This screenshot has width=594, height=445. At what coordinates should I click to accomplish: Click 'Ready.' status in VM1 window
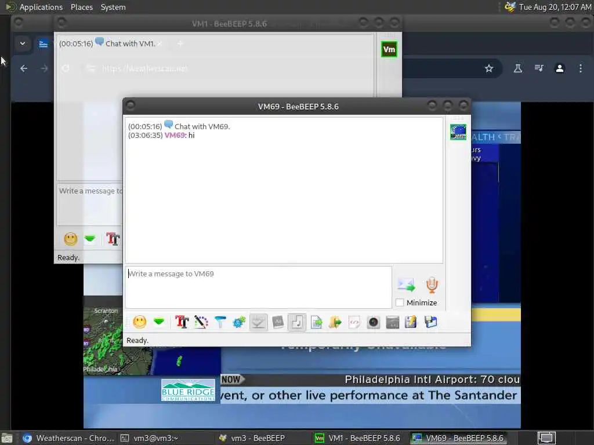[x=68, y=258]
